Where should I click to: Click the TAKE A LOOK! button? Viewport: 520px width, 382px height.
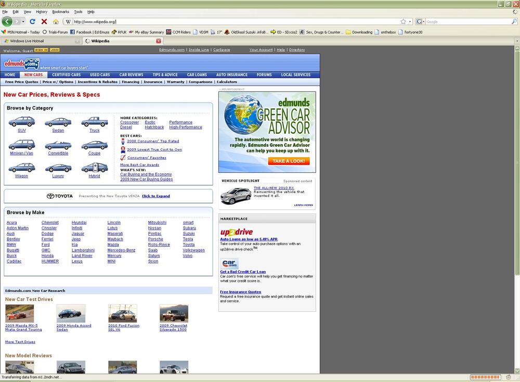[289, 161]
